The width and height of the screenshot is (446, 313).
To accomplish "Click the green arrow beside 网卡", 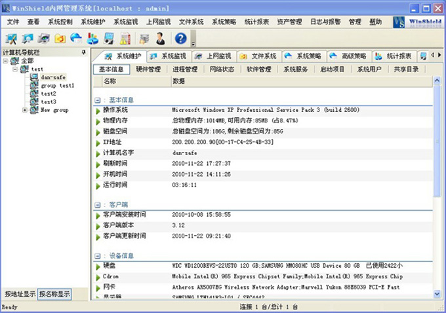I will (x=98, y=288).
